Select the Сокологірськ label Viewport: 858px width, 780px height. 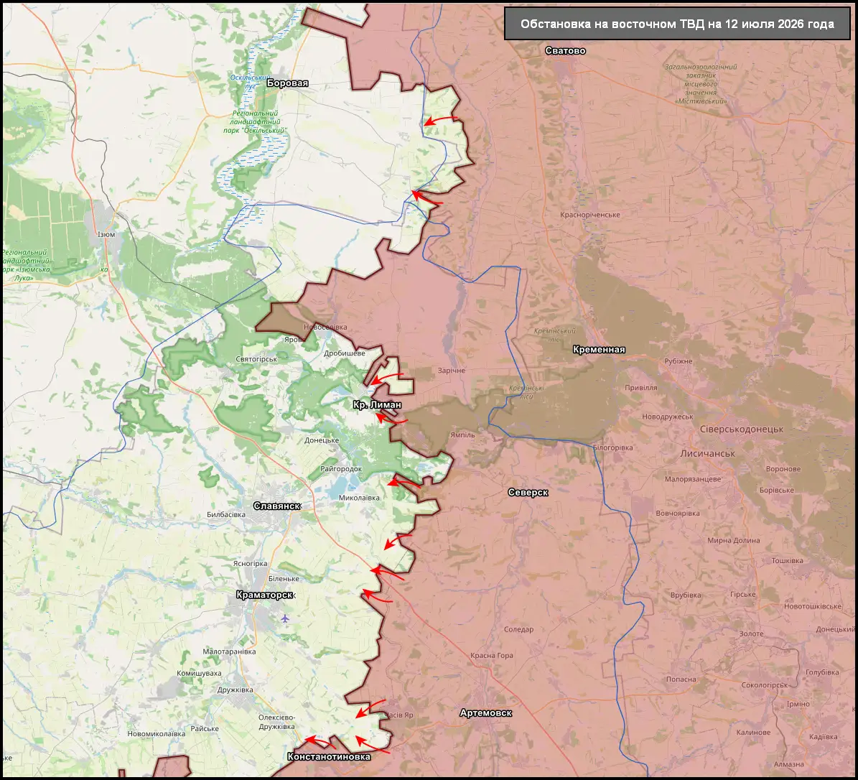tap(765, 685)
